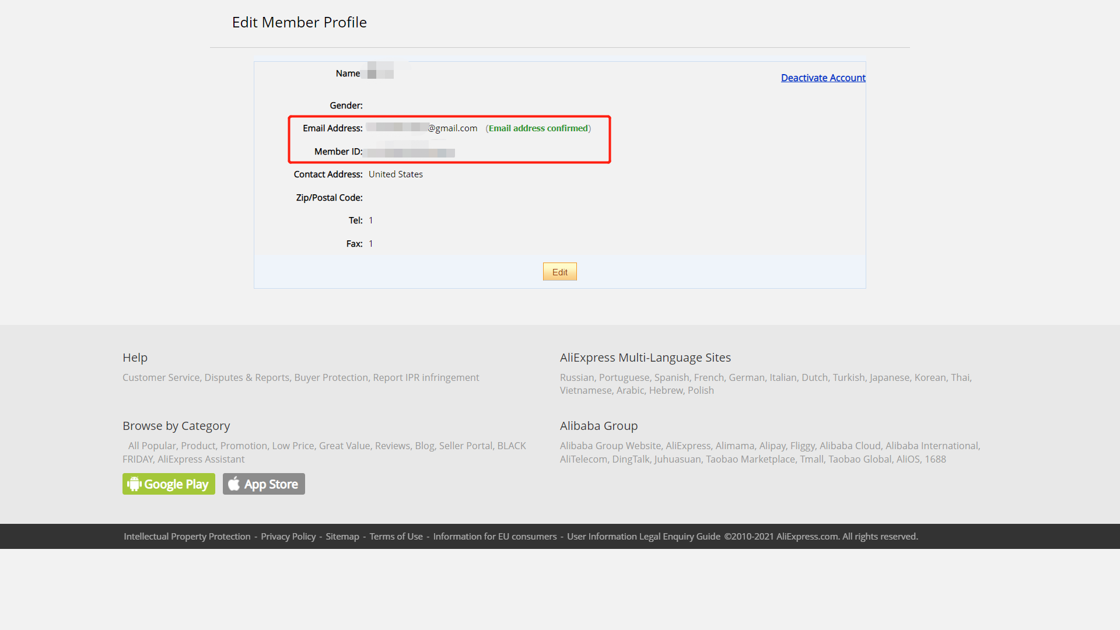Click on Privacy Policy footer link
Viewport: 1120px width, 630px height.
coord(289,536)
